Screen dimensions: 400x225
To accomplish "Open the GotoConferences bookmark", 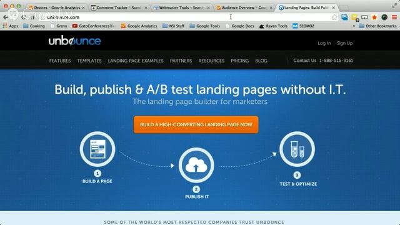I will click(x=93, y=26).
